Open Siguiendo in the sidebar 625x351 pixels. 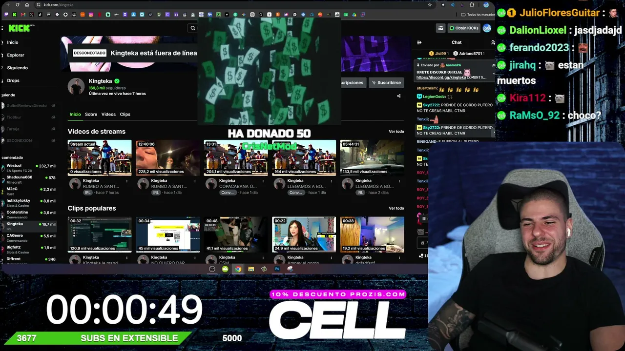(18, 68)
